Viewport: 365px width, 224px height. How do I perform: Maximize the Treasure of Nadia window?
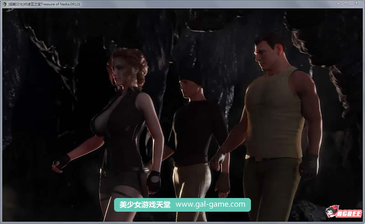click(346, 3)
